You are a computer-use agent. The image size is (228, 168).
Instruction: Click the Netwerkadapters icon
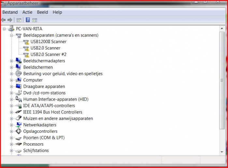19,125
